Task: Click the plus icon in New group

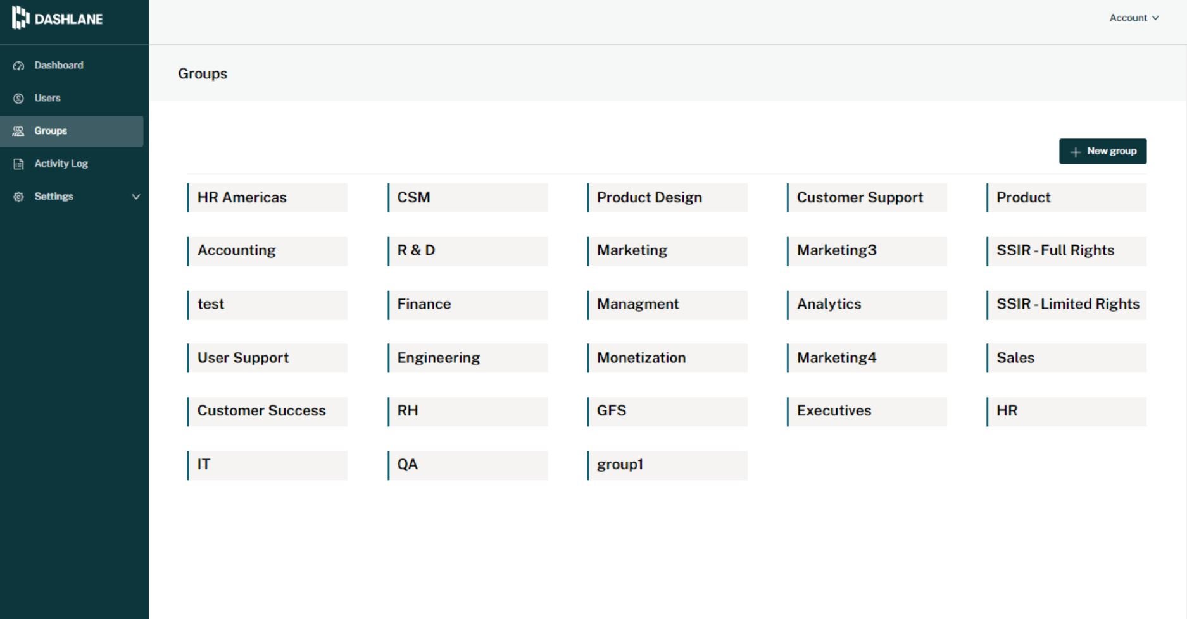Action: 1075,152
